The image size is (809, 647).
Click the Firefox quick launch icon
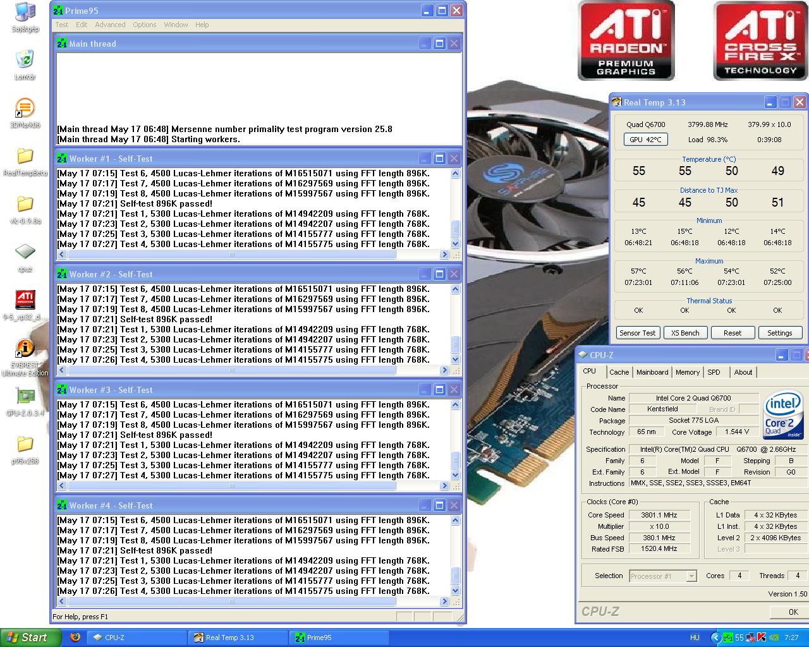coord(75,638)
